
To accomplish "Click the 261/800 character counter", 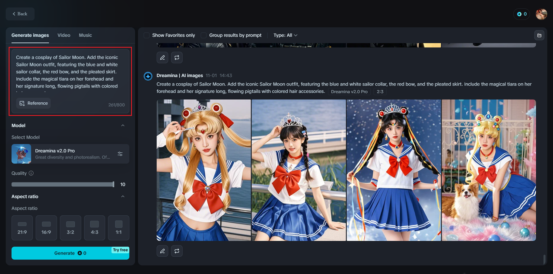I will 116,105.
